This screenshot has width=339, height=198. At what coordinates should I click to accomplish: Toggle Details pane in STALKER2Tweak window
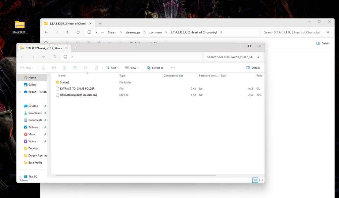click(253, 68)
